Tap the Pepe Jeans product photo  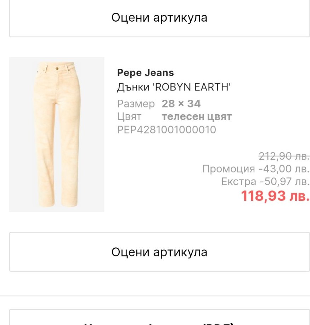click(x=57, y=134)
